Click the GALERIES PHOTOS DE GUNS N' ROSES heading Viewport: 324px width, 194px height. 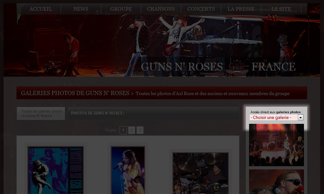coord(75,93)
